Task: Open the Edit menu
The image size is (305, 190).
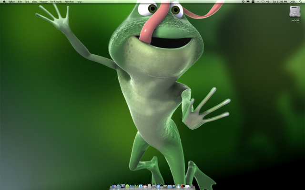Action: coord(27,1)
